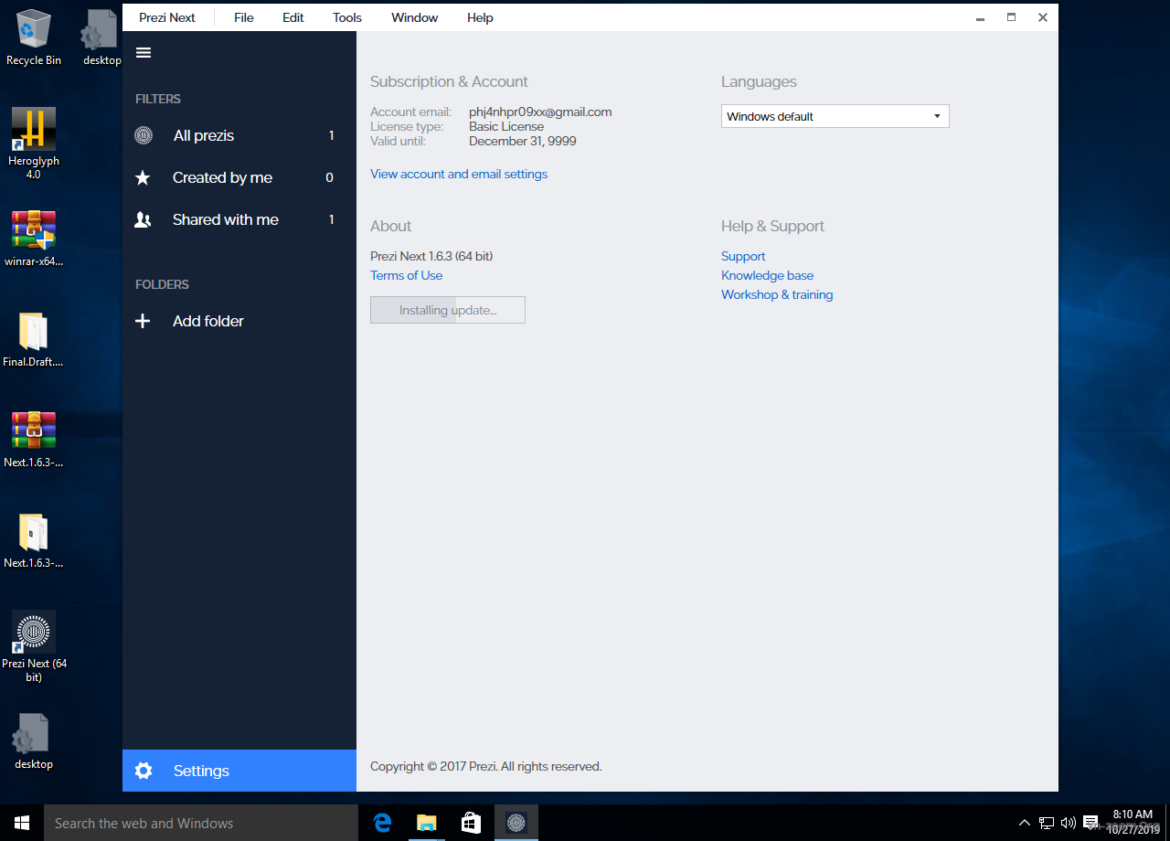Click the Search the web and Windows box

pyautogui.click(x=201, y=823)
